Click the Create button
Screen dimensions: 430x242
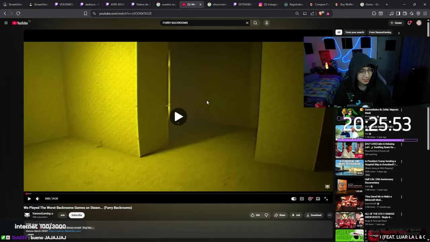tap(396, 23)
